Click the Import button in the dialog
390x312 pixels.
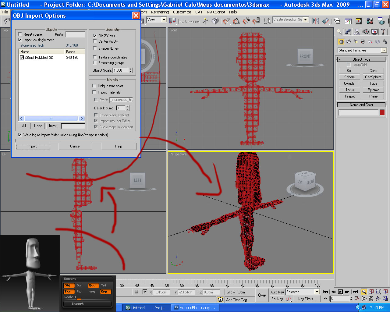click(x=32, y=146)
